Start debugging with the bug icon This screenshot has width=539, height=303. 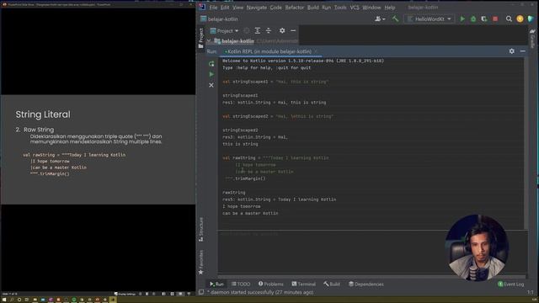click(x=473, y=19)
